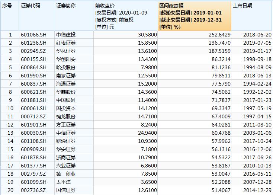Click the 187.5159 gain value
Screen dimensions: 273x195
click(219, 51)
